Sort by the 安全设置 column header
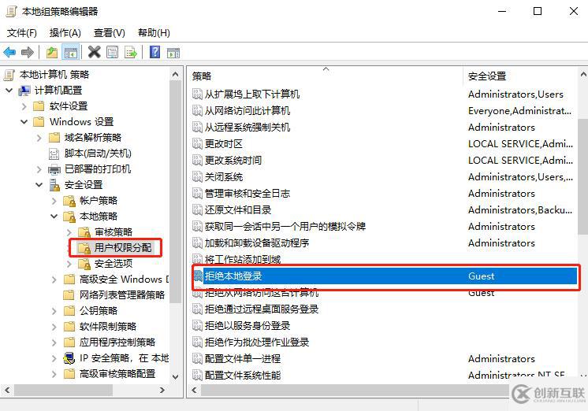The image size is (588, 411). pyautogui.click(x=519, y=76)
